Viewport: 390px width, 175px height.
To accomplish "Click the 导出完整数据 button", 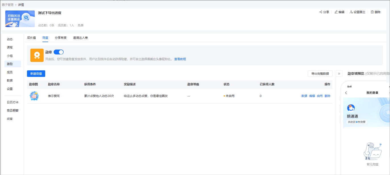I will [x=320, y=74].
